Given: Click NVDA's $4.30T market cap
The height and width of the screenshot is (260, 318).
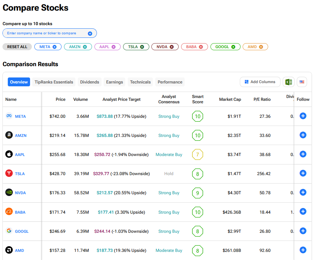Looking at the screenshot, I should (234, 193).
